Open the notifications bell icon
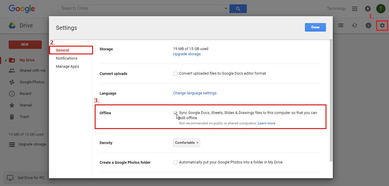 pyautogui.click(x=368, y=9)
